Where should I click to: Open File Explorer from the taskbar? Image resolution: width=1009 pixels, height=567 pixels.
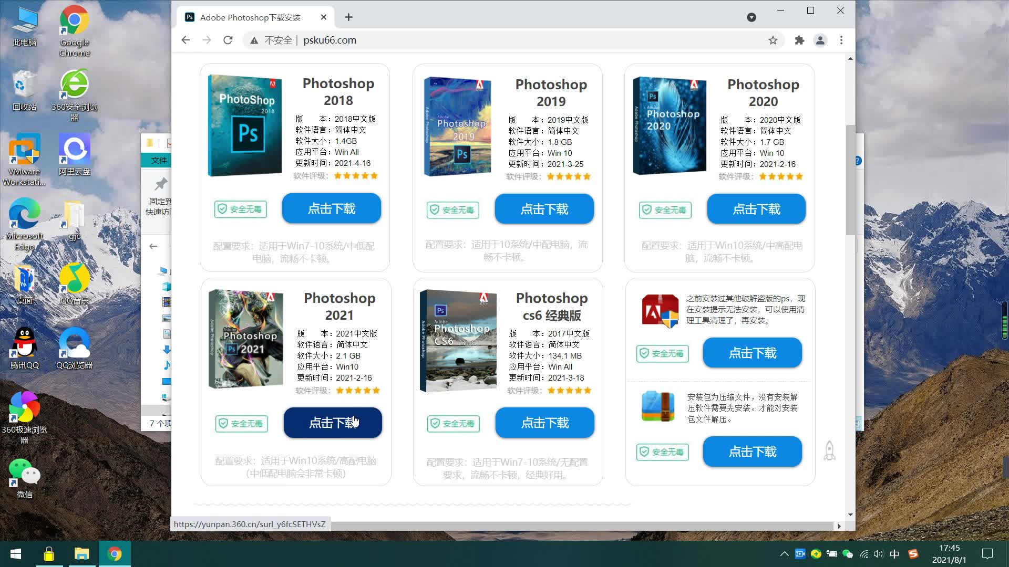pyautogui.click(x=81, y=554)
